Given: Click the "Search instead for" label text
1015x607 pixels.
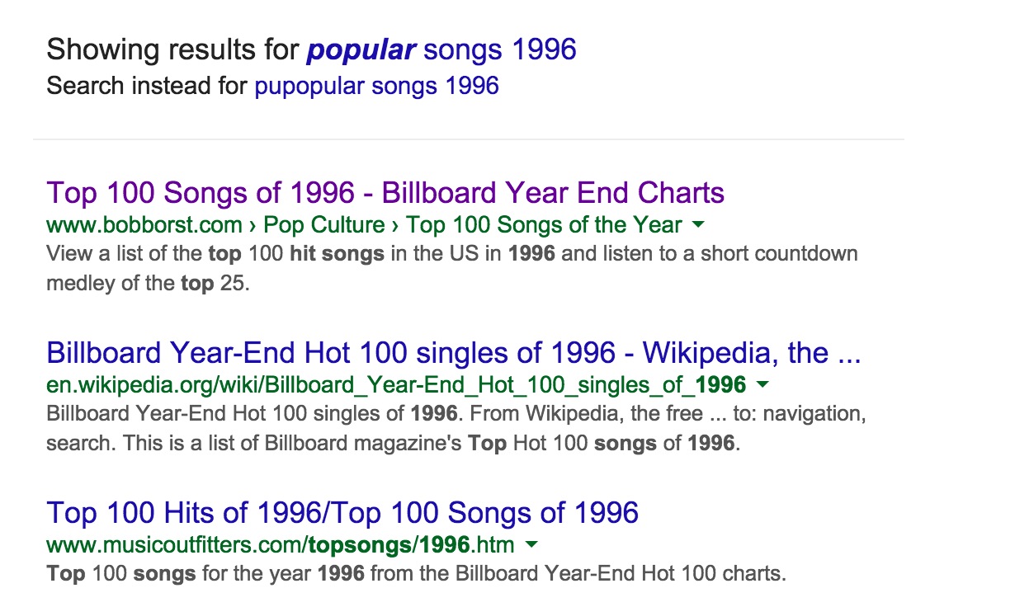Looking at the screenshot, I should tap(147, 86).
